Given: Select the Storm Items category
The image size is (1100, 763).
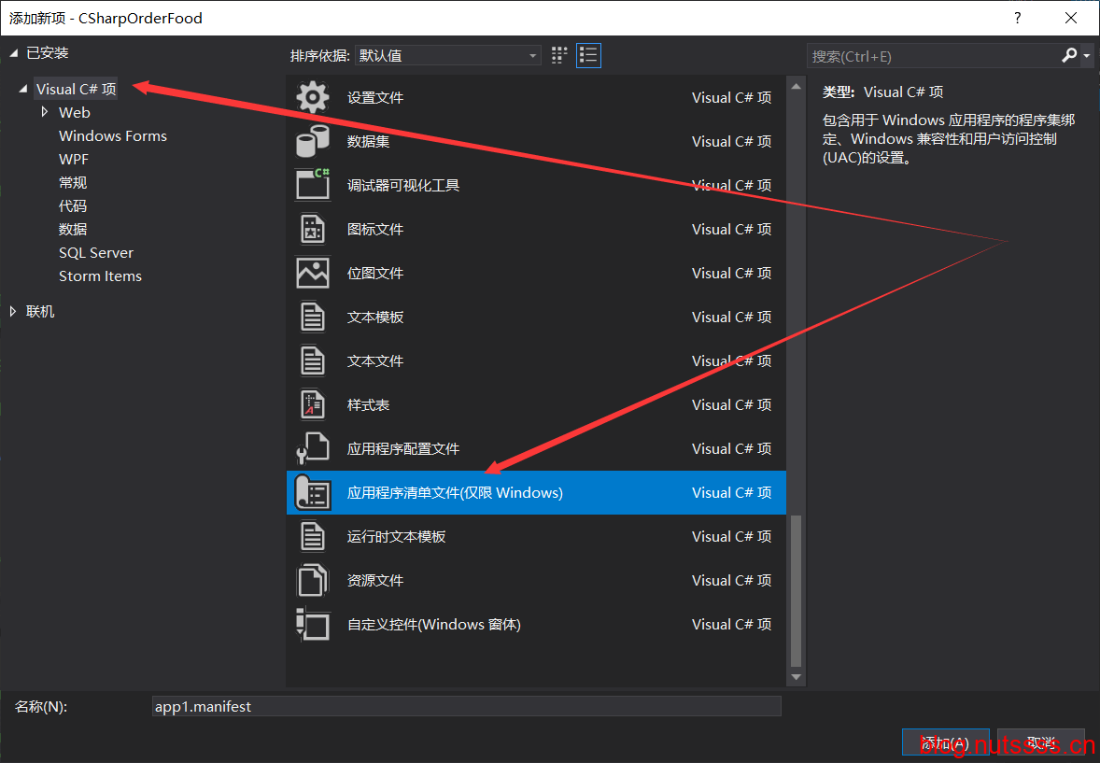Looking at the screenshot, I should [100, 276].
